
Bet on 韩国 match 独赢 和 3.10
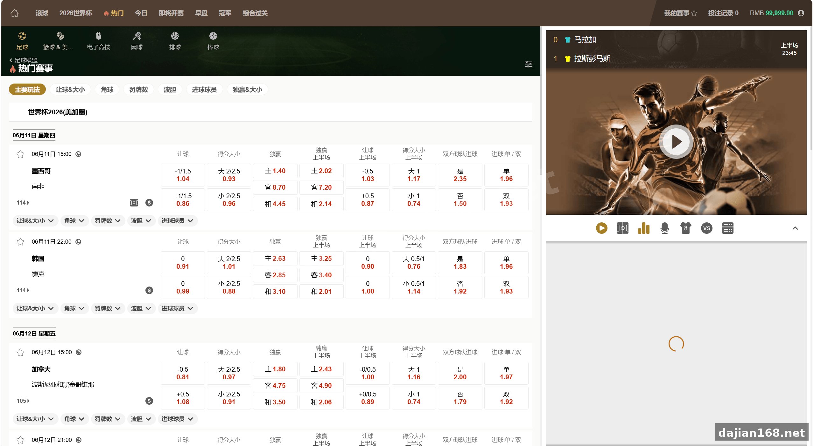pos(275,292)
